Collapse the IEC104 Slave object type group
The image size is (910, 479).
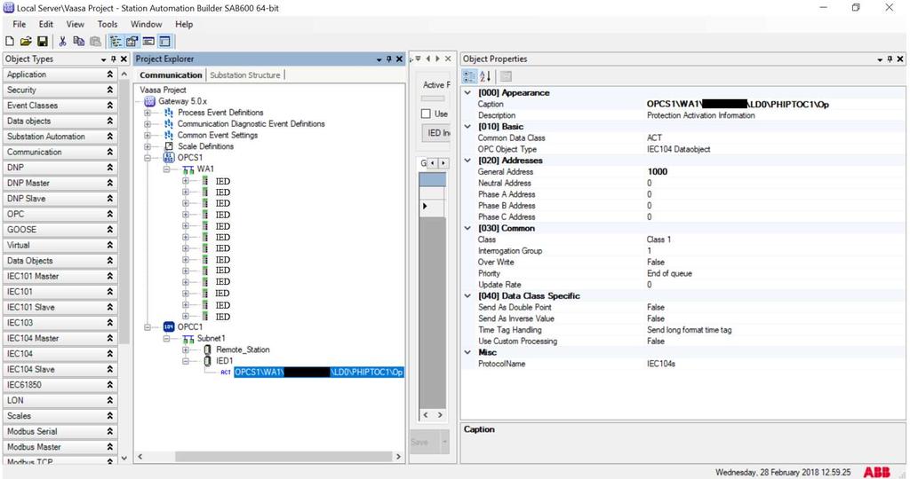click(x=109, y=370)
